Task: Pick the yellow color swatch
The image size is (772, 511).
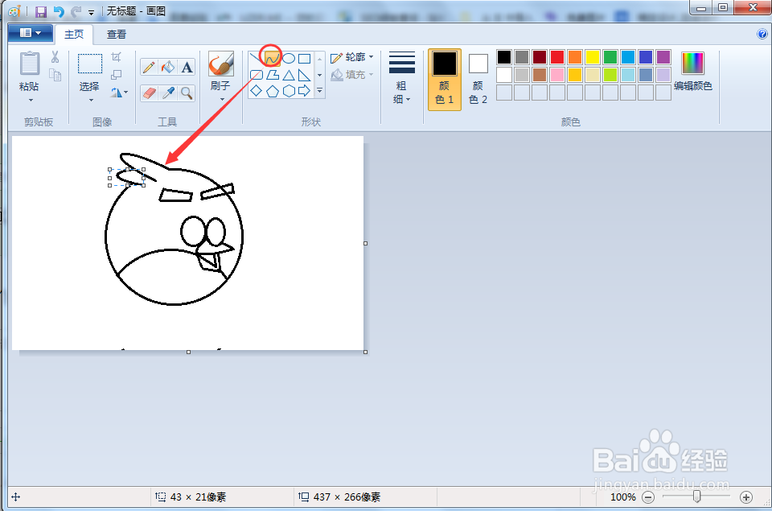Action: 593,57
